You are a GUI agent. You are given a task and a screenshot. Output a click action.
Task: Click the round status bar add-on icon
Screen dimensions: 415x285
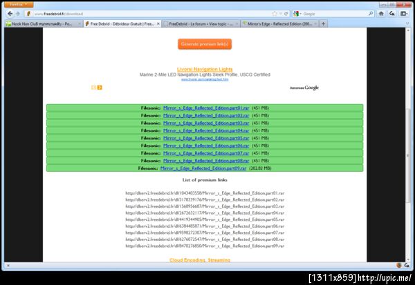(x=398, y=265)
